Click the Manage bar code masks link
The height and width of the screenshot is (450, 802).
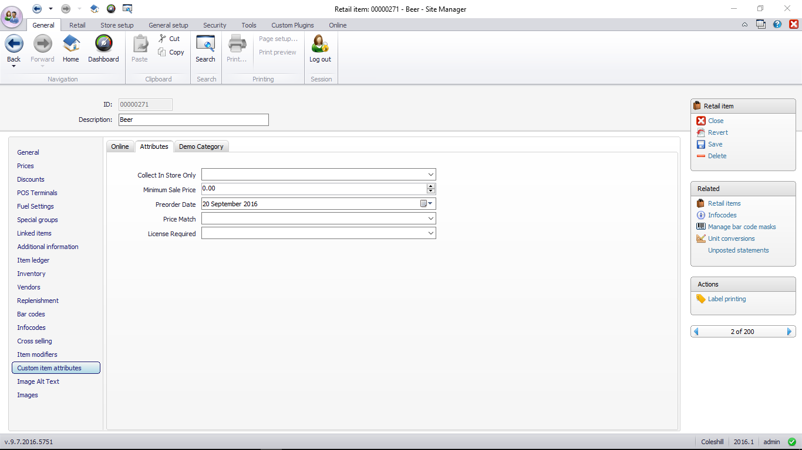pyautogui.click(x=742, y=227)
